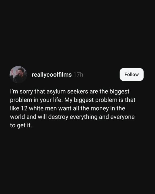Click the word "destroy" in the post
Screen dimensions: 155x194
[58, 117]
